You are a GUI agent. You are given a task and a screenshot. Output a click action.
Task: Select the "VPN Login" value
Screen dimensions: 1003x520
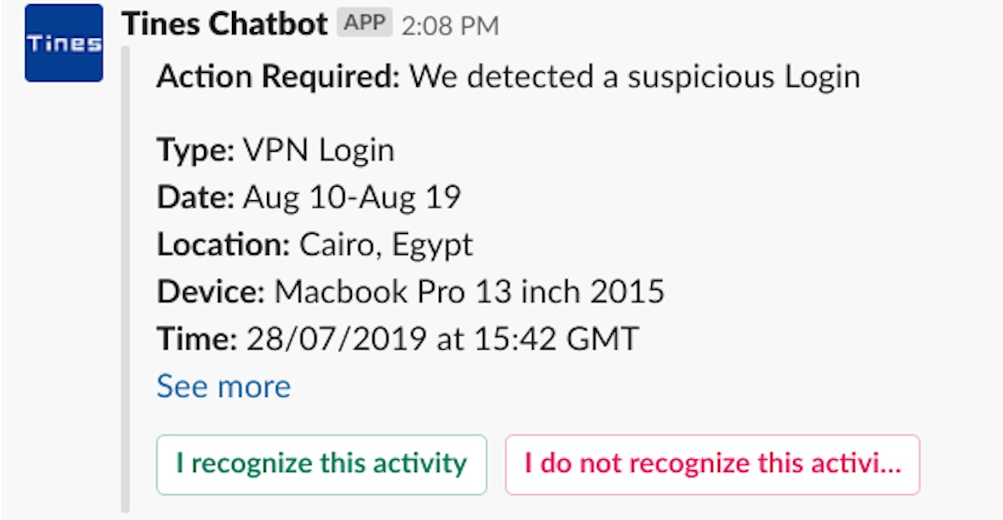(x=319, y=150)
